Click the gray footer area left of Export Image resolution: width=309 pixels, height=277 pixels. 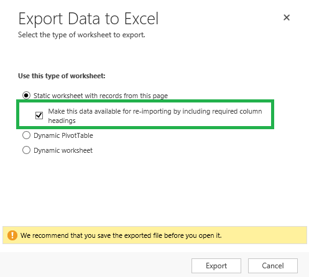point(95,265)
